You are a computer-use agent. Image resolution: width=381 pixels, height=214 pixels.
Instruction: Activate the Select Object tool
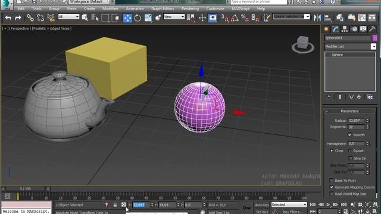coord(85,18)
